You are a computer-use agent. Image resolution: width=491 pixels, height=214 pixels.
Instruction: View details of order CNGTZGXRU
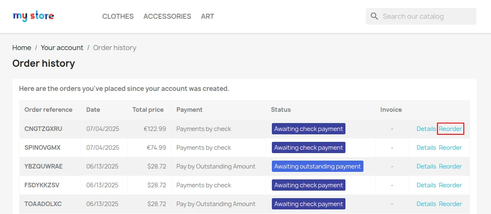point(426,129)
